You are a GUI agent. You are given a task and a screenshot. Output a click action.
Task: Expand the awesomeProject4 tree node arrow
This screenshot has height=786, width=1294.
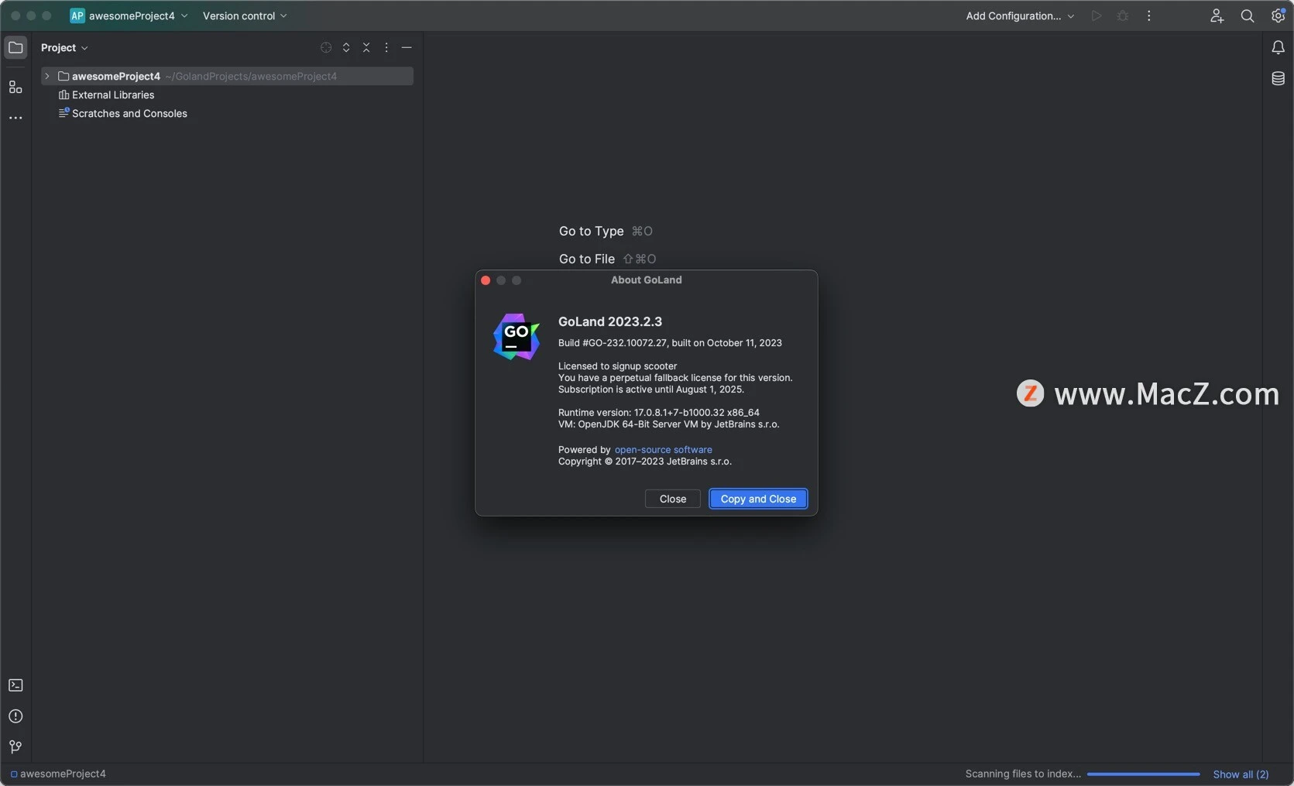pyautogui.click(x=47, y=76)
